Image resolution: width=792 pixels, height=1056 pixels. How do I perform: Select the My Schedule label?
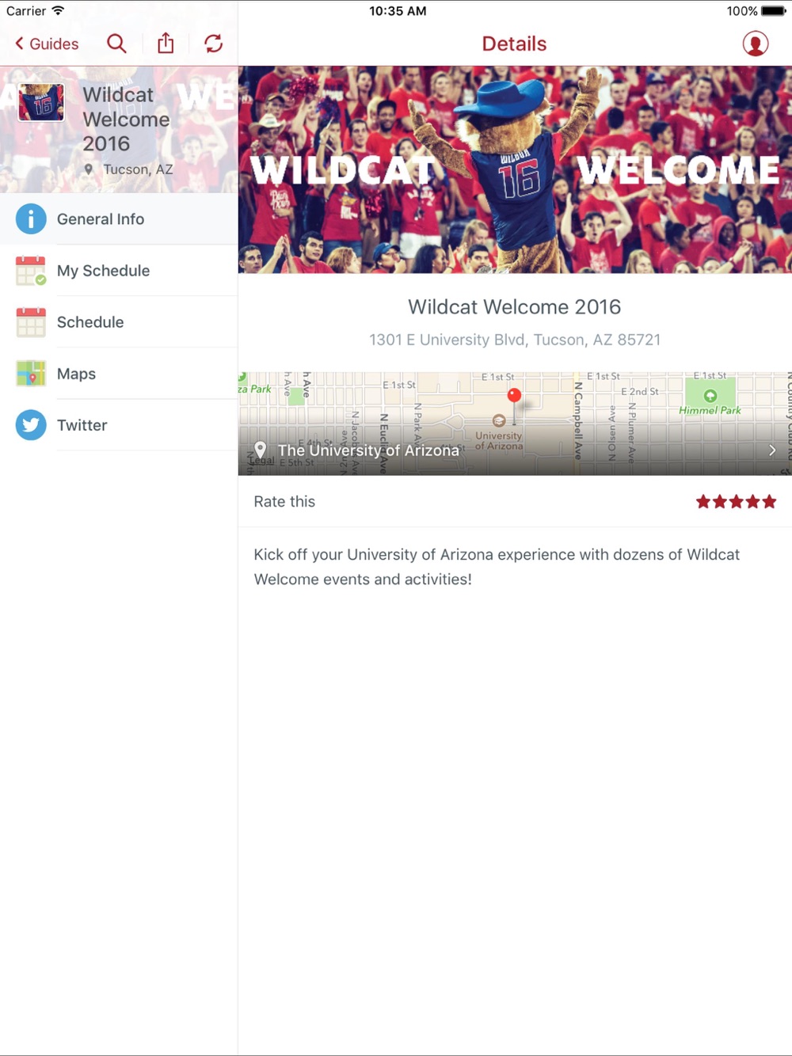point(103,271)
